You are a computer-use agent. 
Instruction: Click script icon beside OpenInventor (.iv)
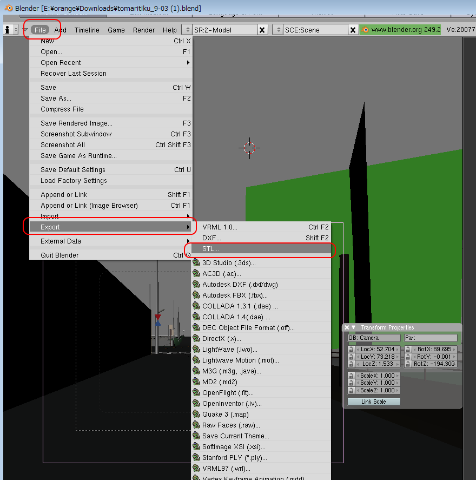(196, 404)
